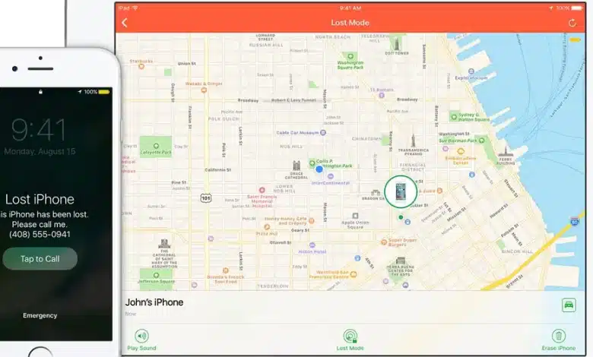Tap the Sydney G. Walton Square marker
The width and height of the screenshot is (593, 357).
pyautogui.click(x=454, y=117)
